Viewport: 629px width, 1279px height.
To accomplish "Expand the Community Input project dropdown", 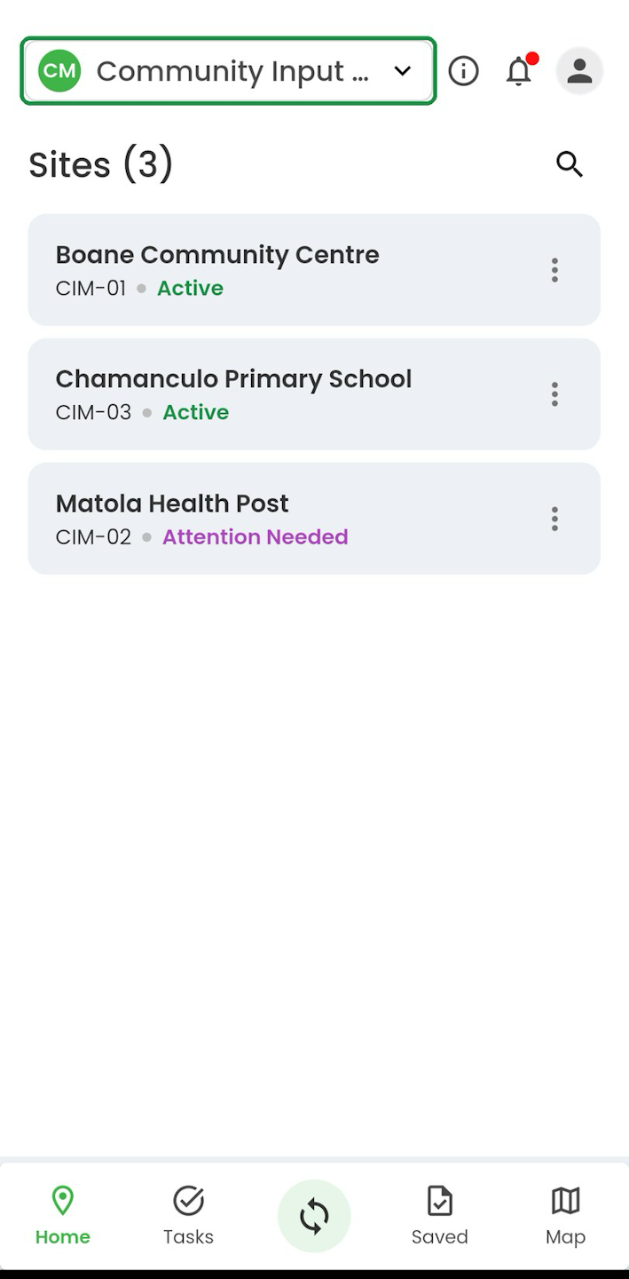I will 228,71.
